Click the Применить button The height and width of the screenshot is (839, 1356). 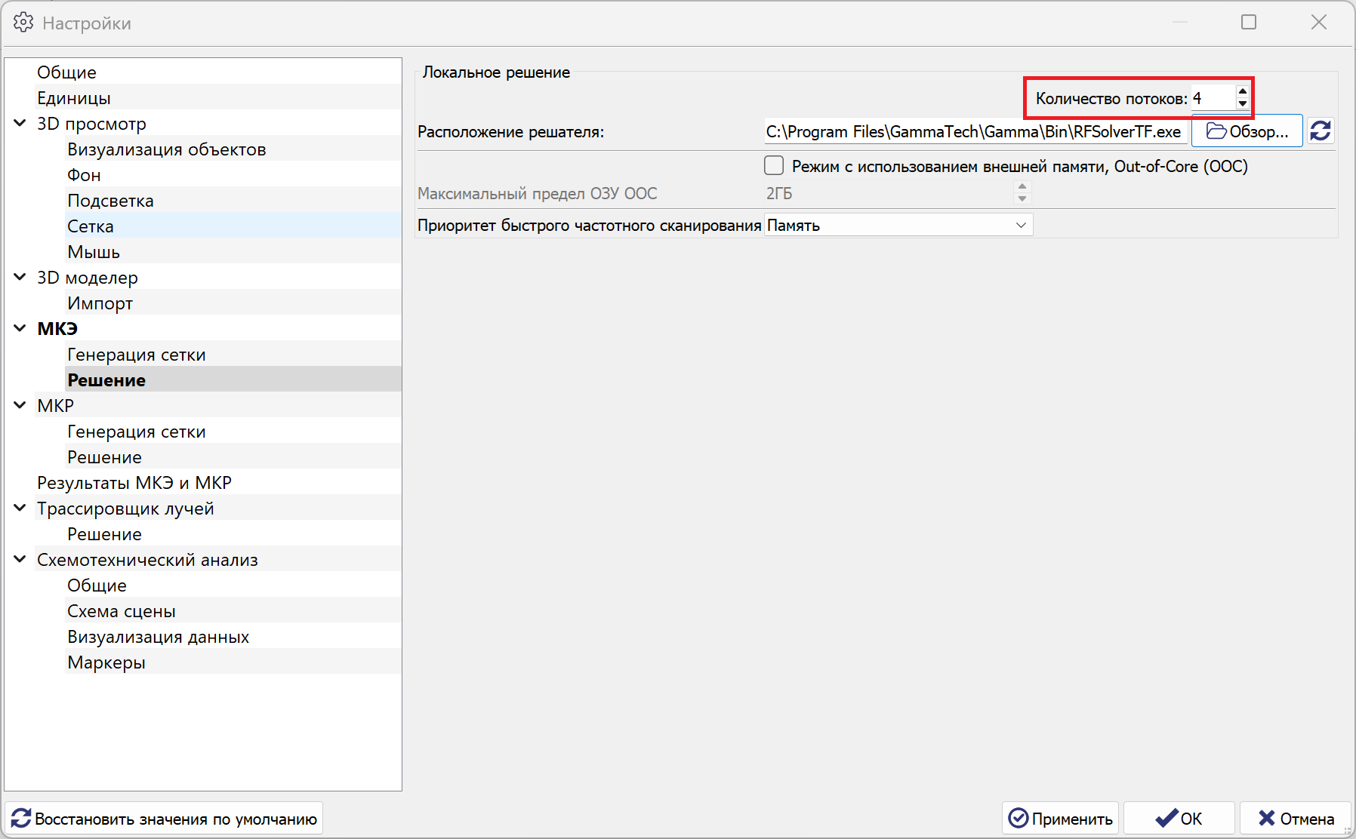[1061, 819]
